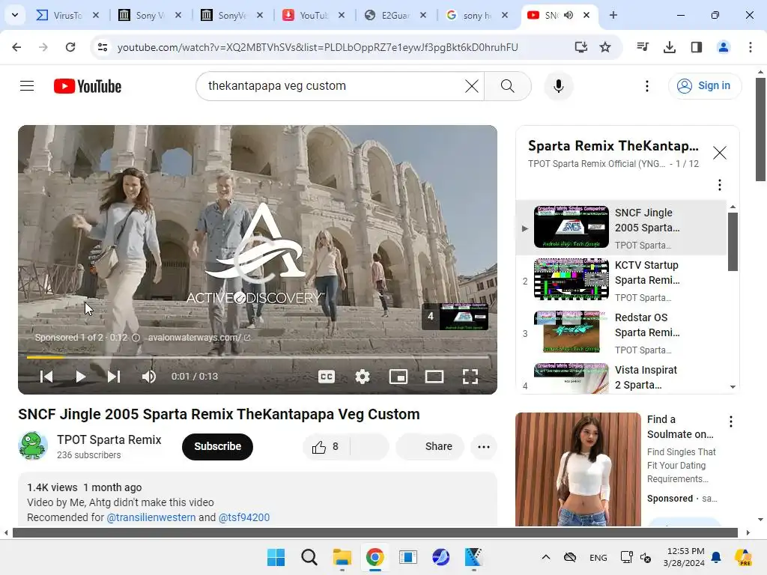Open more actions ellipsis below video
Screen dimensions: 767x575
tap(484, 446)
